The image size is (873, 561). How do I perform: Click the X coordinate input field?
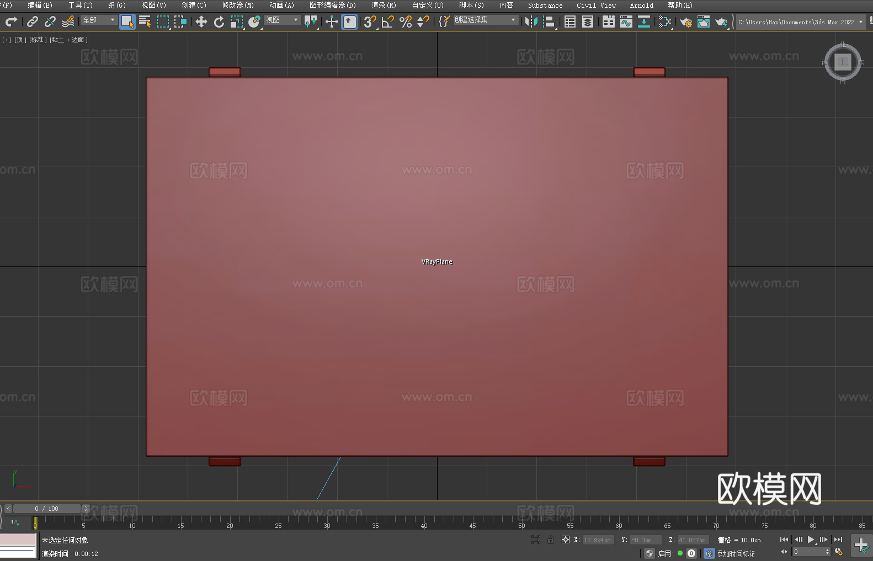pos(598,540)
